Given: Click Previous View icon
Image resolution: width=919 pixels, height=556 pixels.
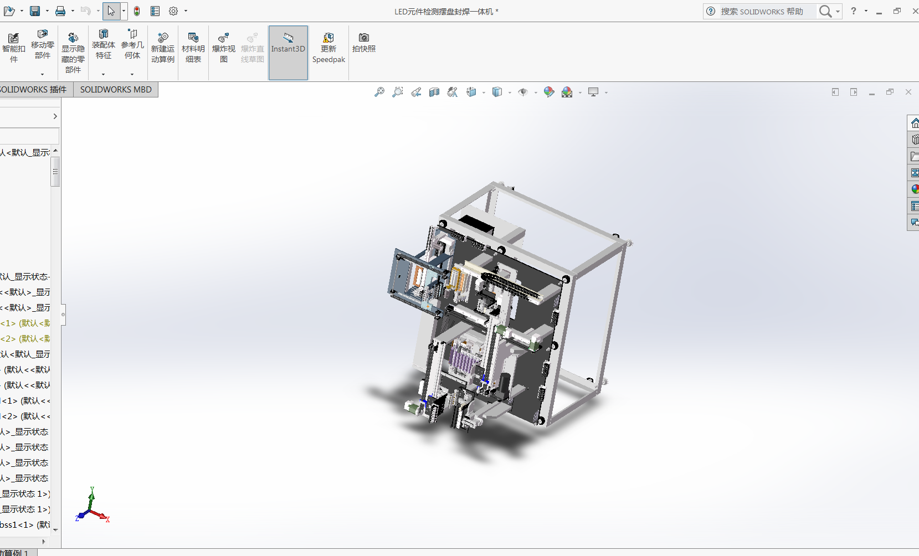Looking at the screenshot, I should [x=416, y=92].
